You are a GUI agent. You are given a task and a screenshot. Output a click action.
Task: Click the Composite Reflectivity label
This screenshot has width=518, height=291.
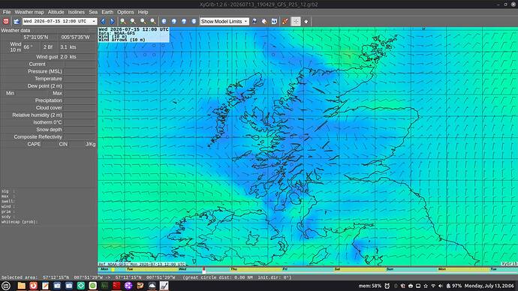(x=38, y=136)
